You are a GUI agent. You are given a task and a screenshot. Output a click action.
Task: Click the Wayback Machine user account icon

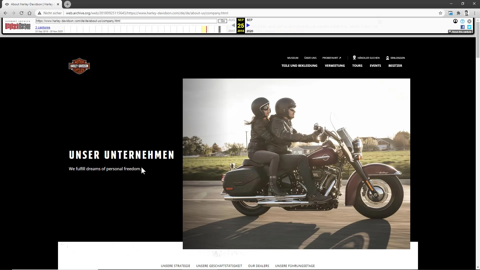coord(455,21)
